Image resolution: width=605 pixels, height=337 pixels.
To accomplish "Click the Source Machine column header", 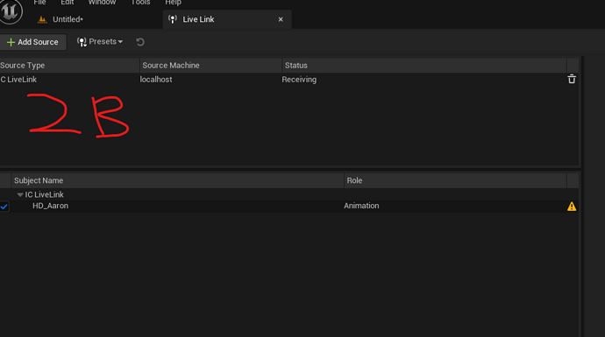I will (210, 66).
